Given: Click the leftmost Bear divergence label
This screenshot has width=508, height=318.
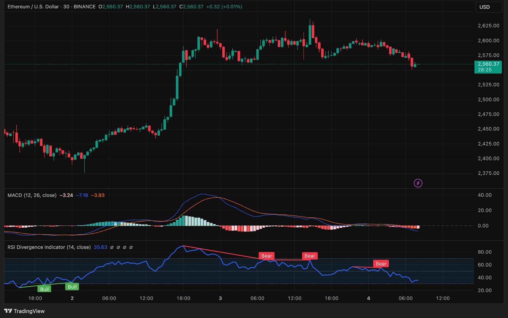Looking at the screenshot, I should coord(266,256).
